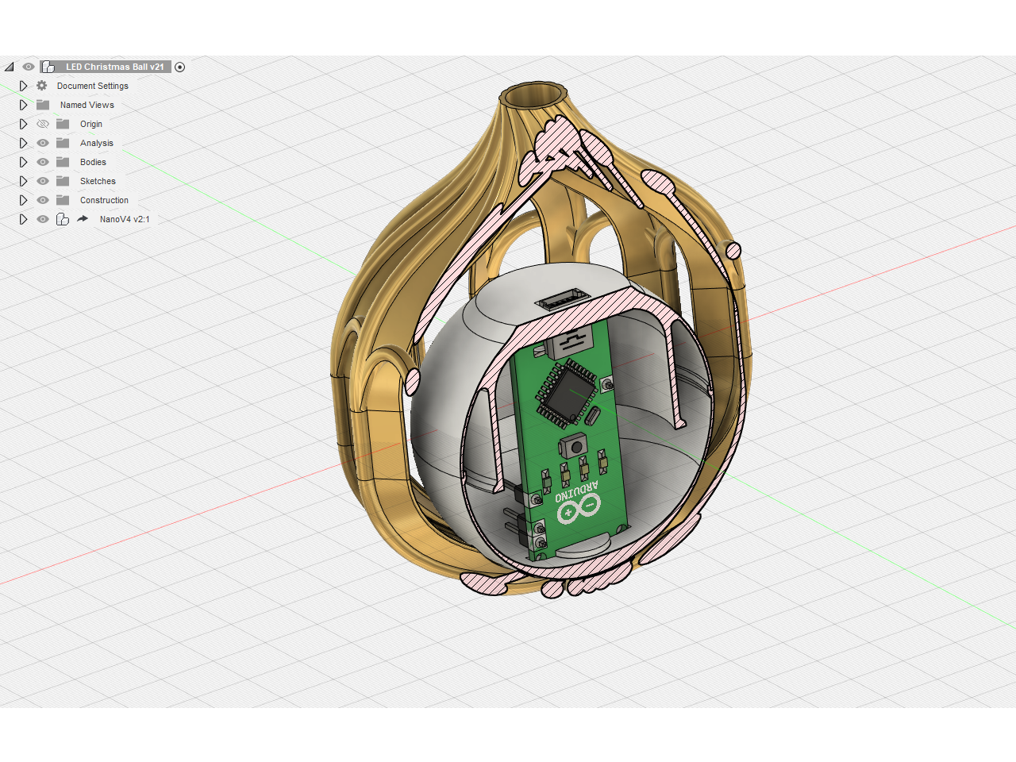Click the Origin folder icon
The image size is (1016, 762).
click(x=63, y=124)
